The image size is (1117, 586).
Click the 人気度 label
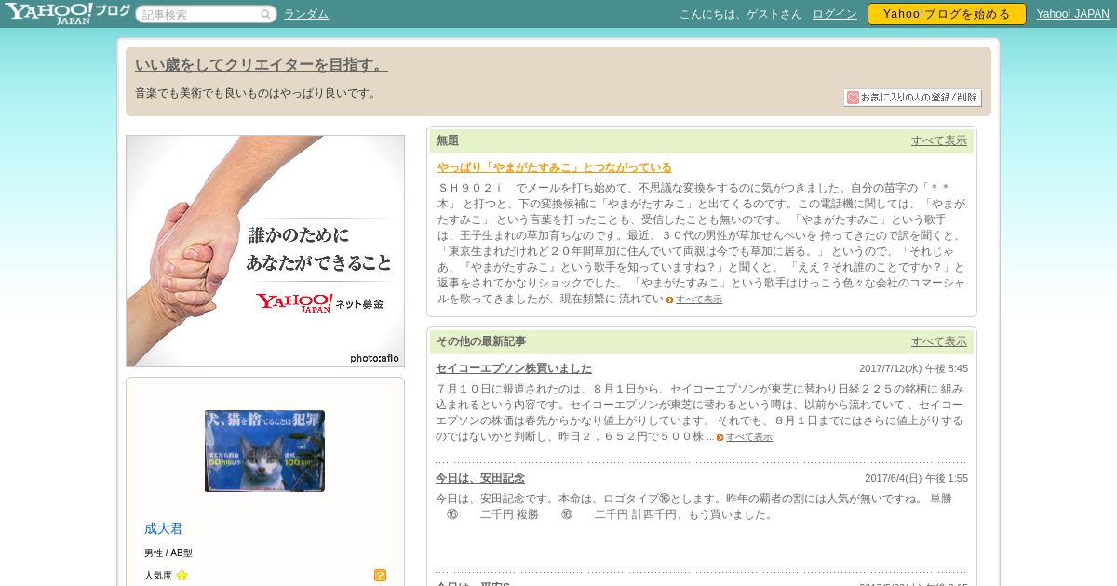click(158, 576)
